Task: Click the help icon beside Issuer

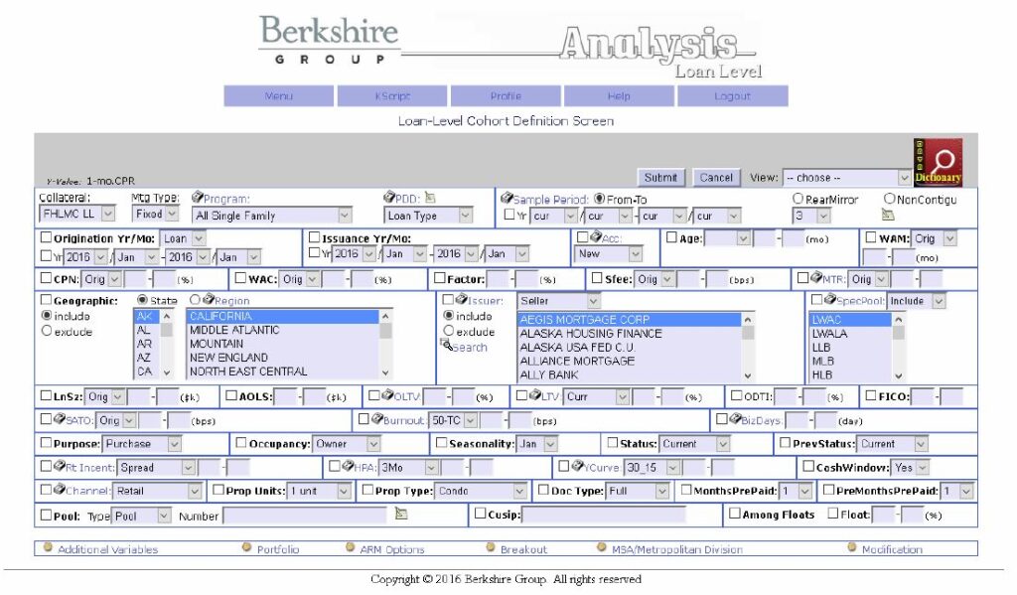Action: click(461, 299)
